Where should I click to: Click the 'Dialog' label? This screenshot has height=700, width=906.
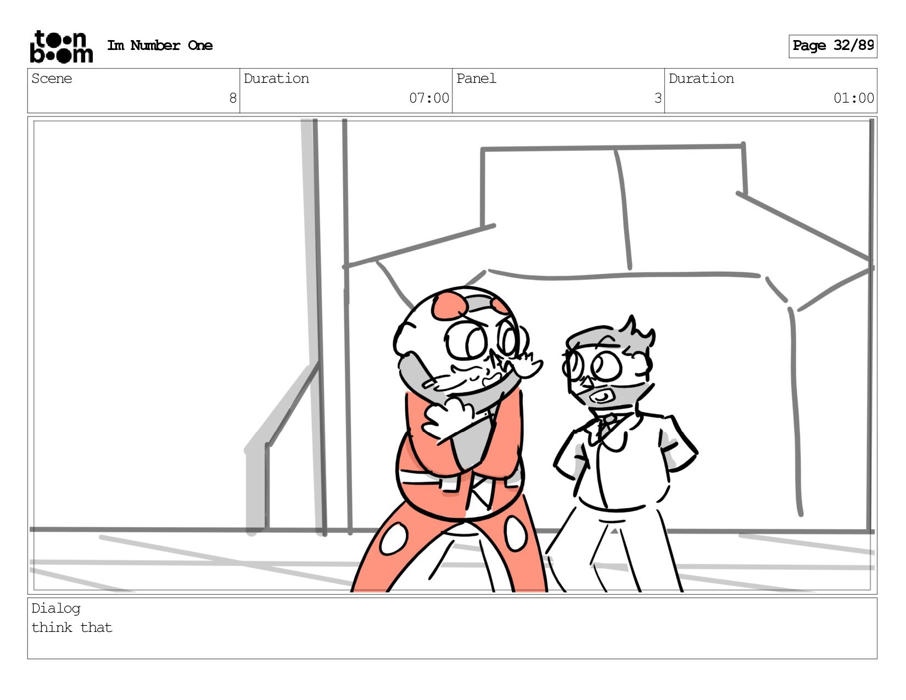[56, 608]
